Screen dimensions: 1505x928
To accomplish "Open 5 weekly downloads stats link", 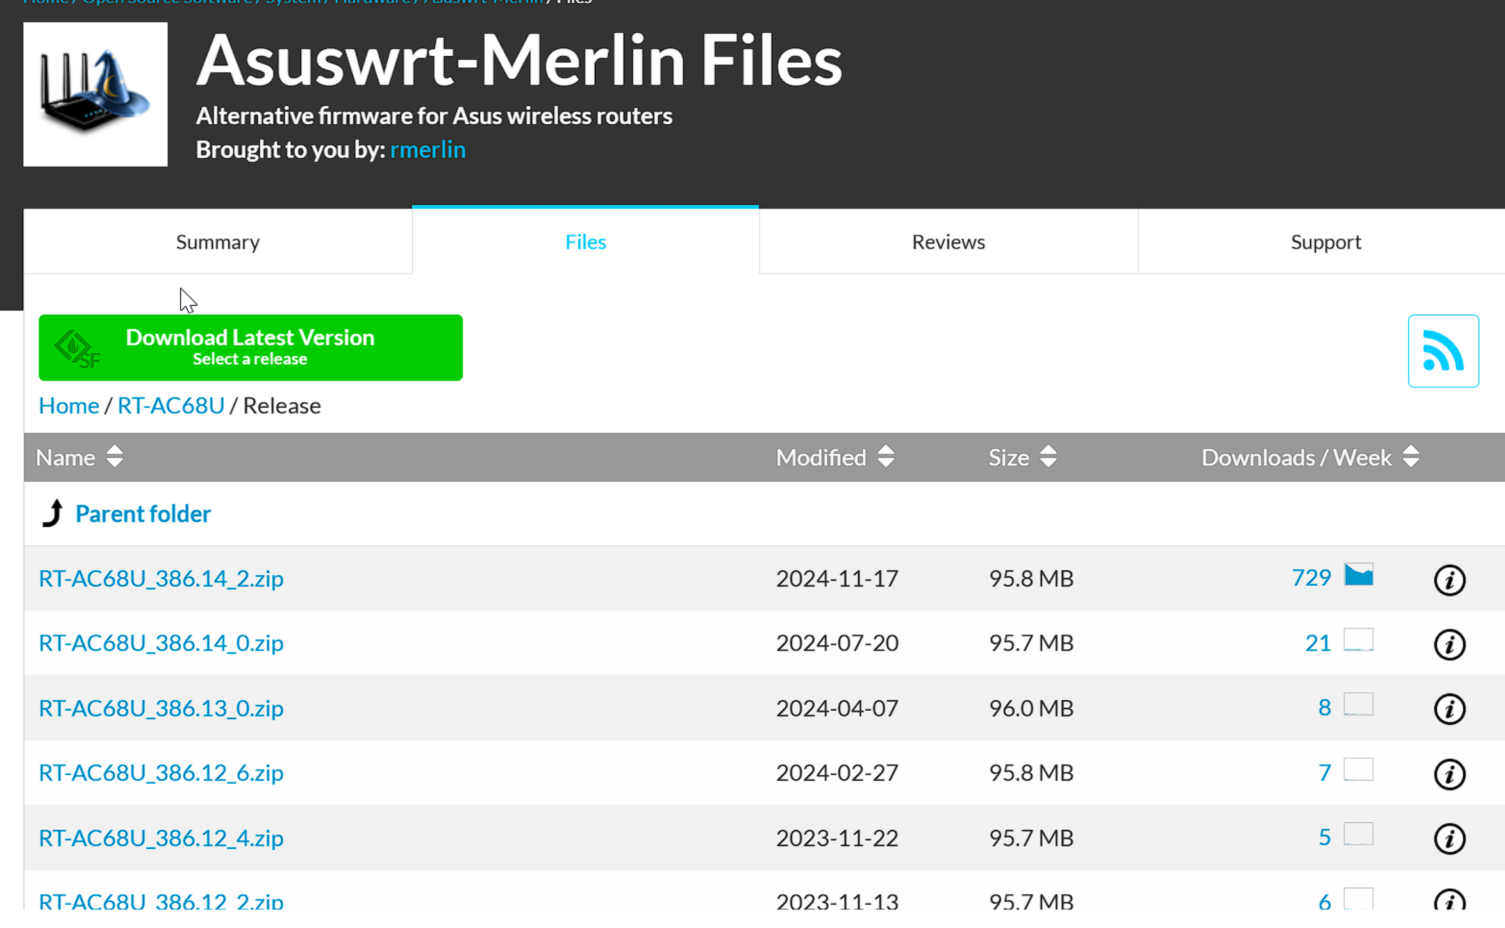I will point(1324,837).
